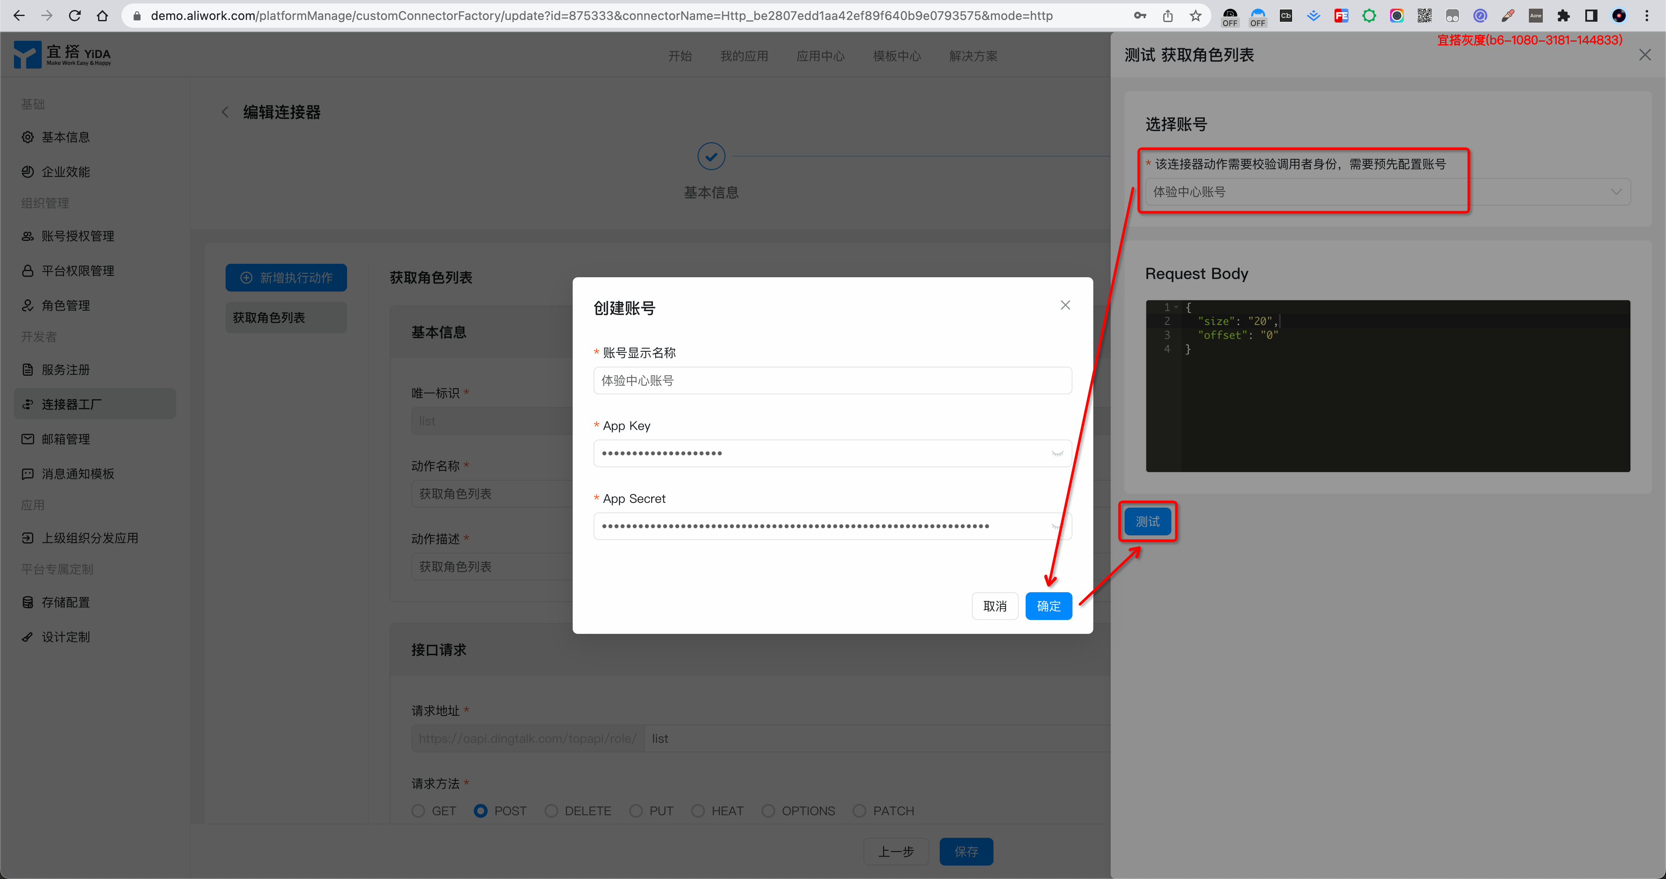Open the 开始 top nav item
The width and height of the screenshot is (1666, 879).
680,56
